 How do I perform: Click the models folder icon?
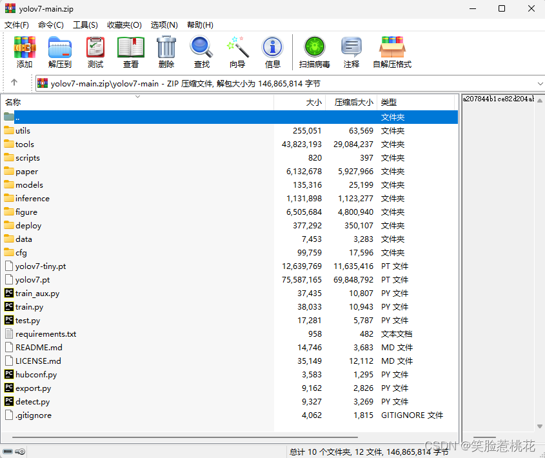[x=9, y=184]
